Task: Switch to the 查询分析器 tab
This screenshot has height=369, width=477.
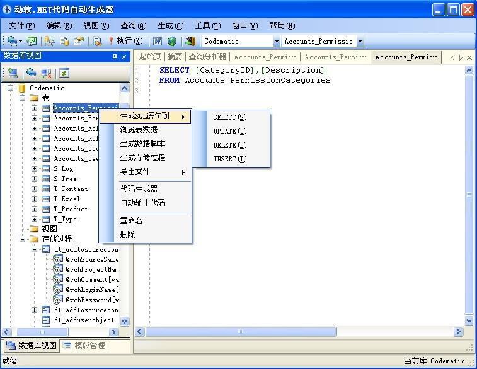Action: pos(207,57)
